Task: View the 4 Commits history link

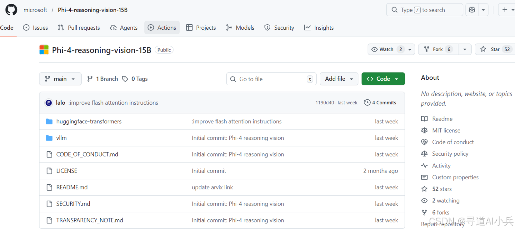Action: [380, 103]
